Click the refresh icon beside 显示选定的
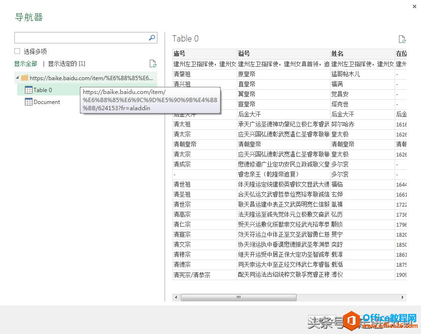This screenshot has height=334, width=421. coord(153,63)
